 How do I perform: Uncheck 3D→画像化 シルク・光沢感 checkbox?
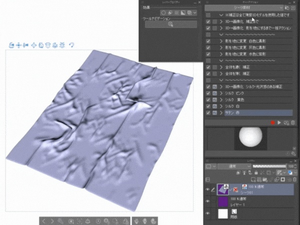point(208,86)
